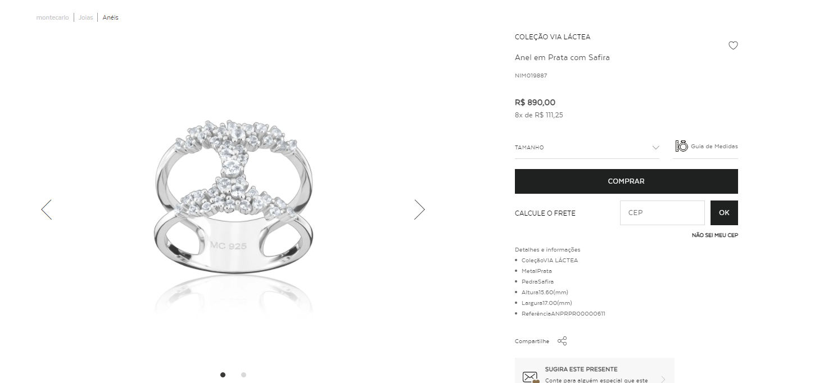Expand the Sugira Este Presente arrow
837x383 pixels.
pyautogui.click(x=663, y=380)
